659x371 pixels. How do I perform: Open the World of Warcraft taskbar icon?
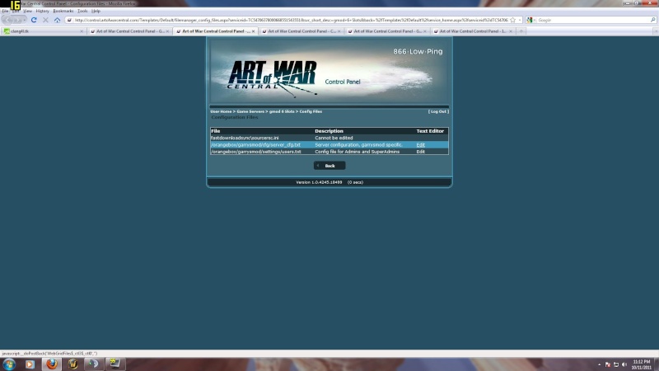pos(72,364)
